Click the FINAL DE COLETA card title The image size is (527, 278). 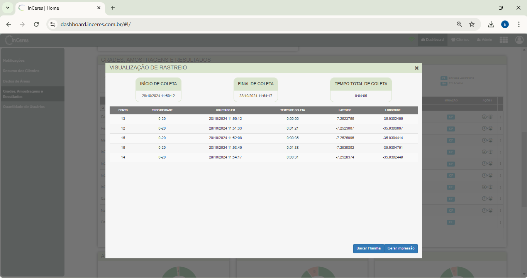pyautogui.click(x=256, y=84)
